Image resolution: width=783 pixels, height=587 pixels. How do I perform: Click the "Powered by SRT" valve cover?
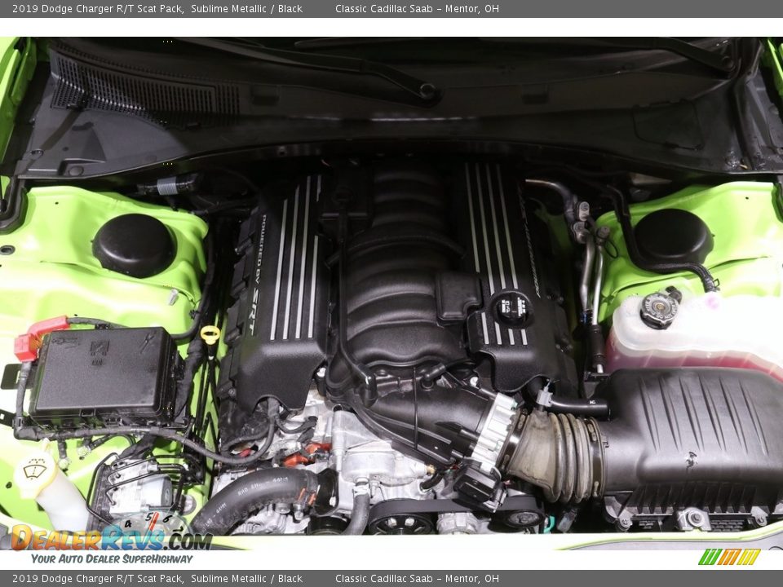277,285
